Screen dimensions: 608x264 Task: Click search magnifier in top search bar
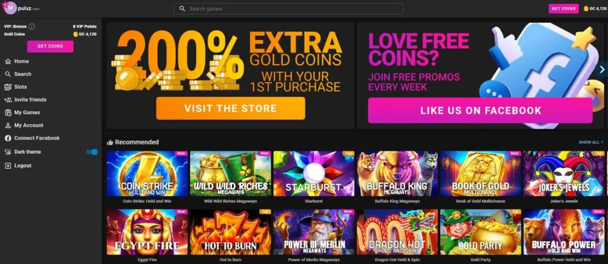182,8
